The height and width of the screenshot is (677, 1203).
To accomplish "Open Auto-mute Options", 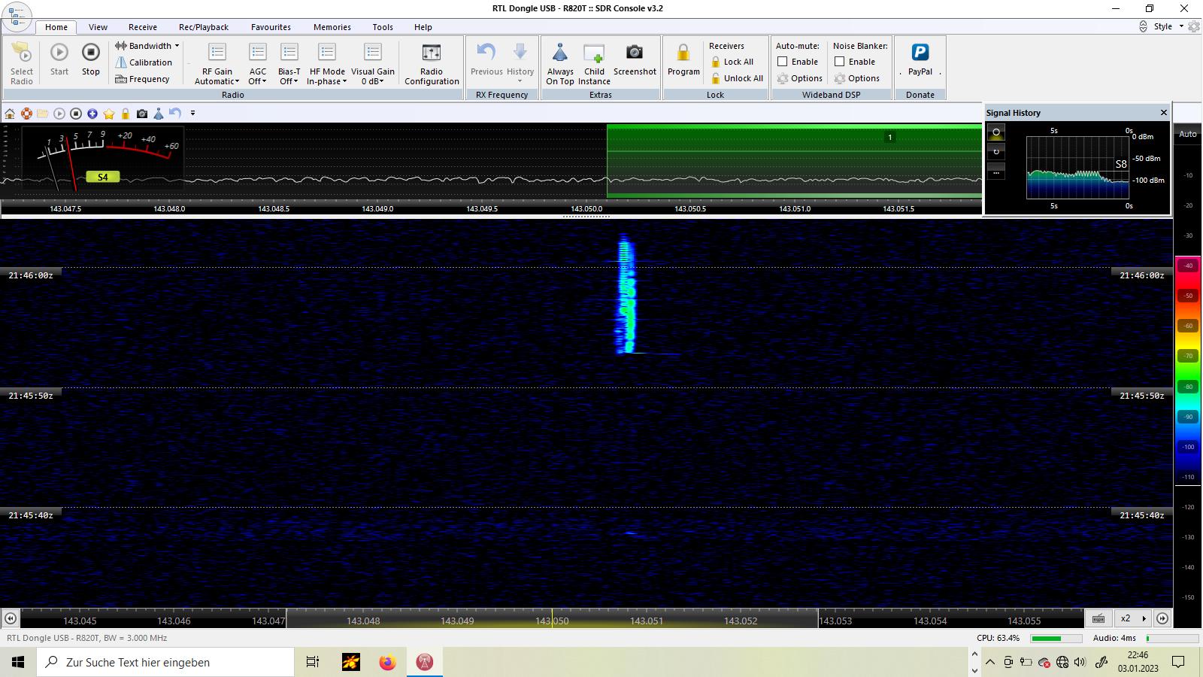I will tap(800, 78).
